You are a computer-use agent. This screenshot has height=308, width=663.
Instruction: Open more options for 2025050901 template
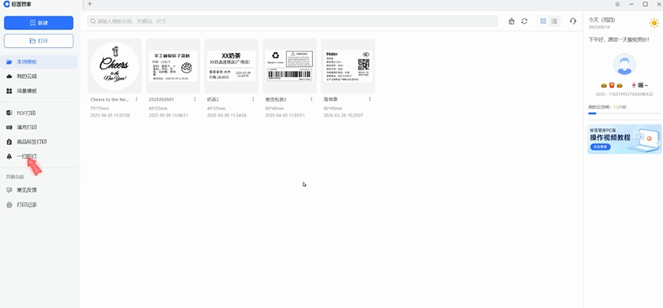(x=195, y=99)
